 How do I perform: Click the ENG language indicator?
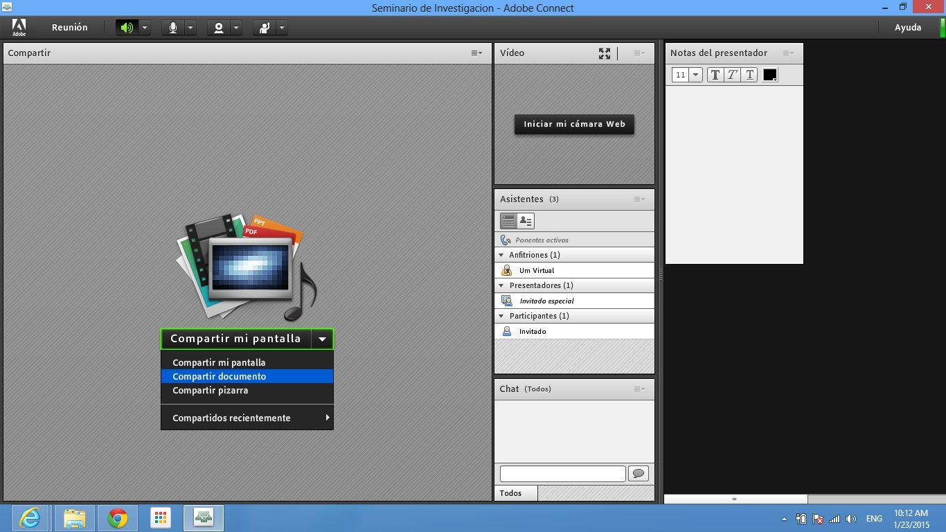click(x=874, y=519)
